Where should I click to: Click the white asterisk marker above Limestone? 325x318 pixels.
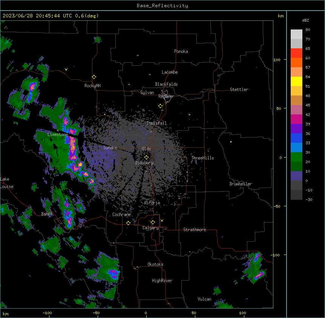tap(58, 131)
